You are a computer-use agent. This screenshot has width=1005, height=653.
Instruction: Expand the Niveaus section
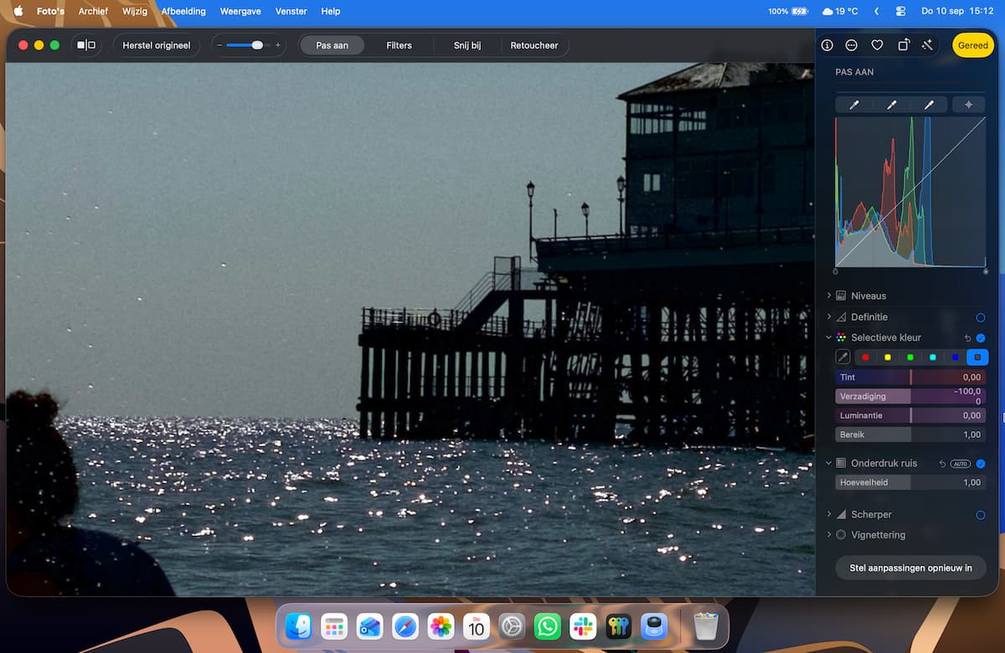(829, 296)
